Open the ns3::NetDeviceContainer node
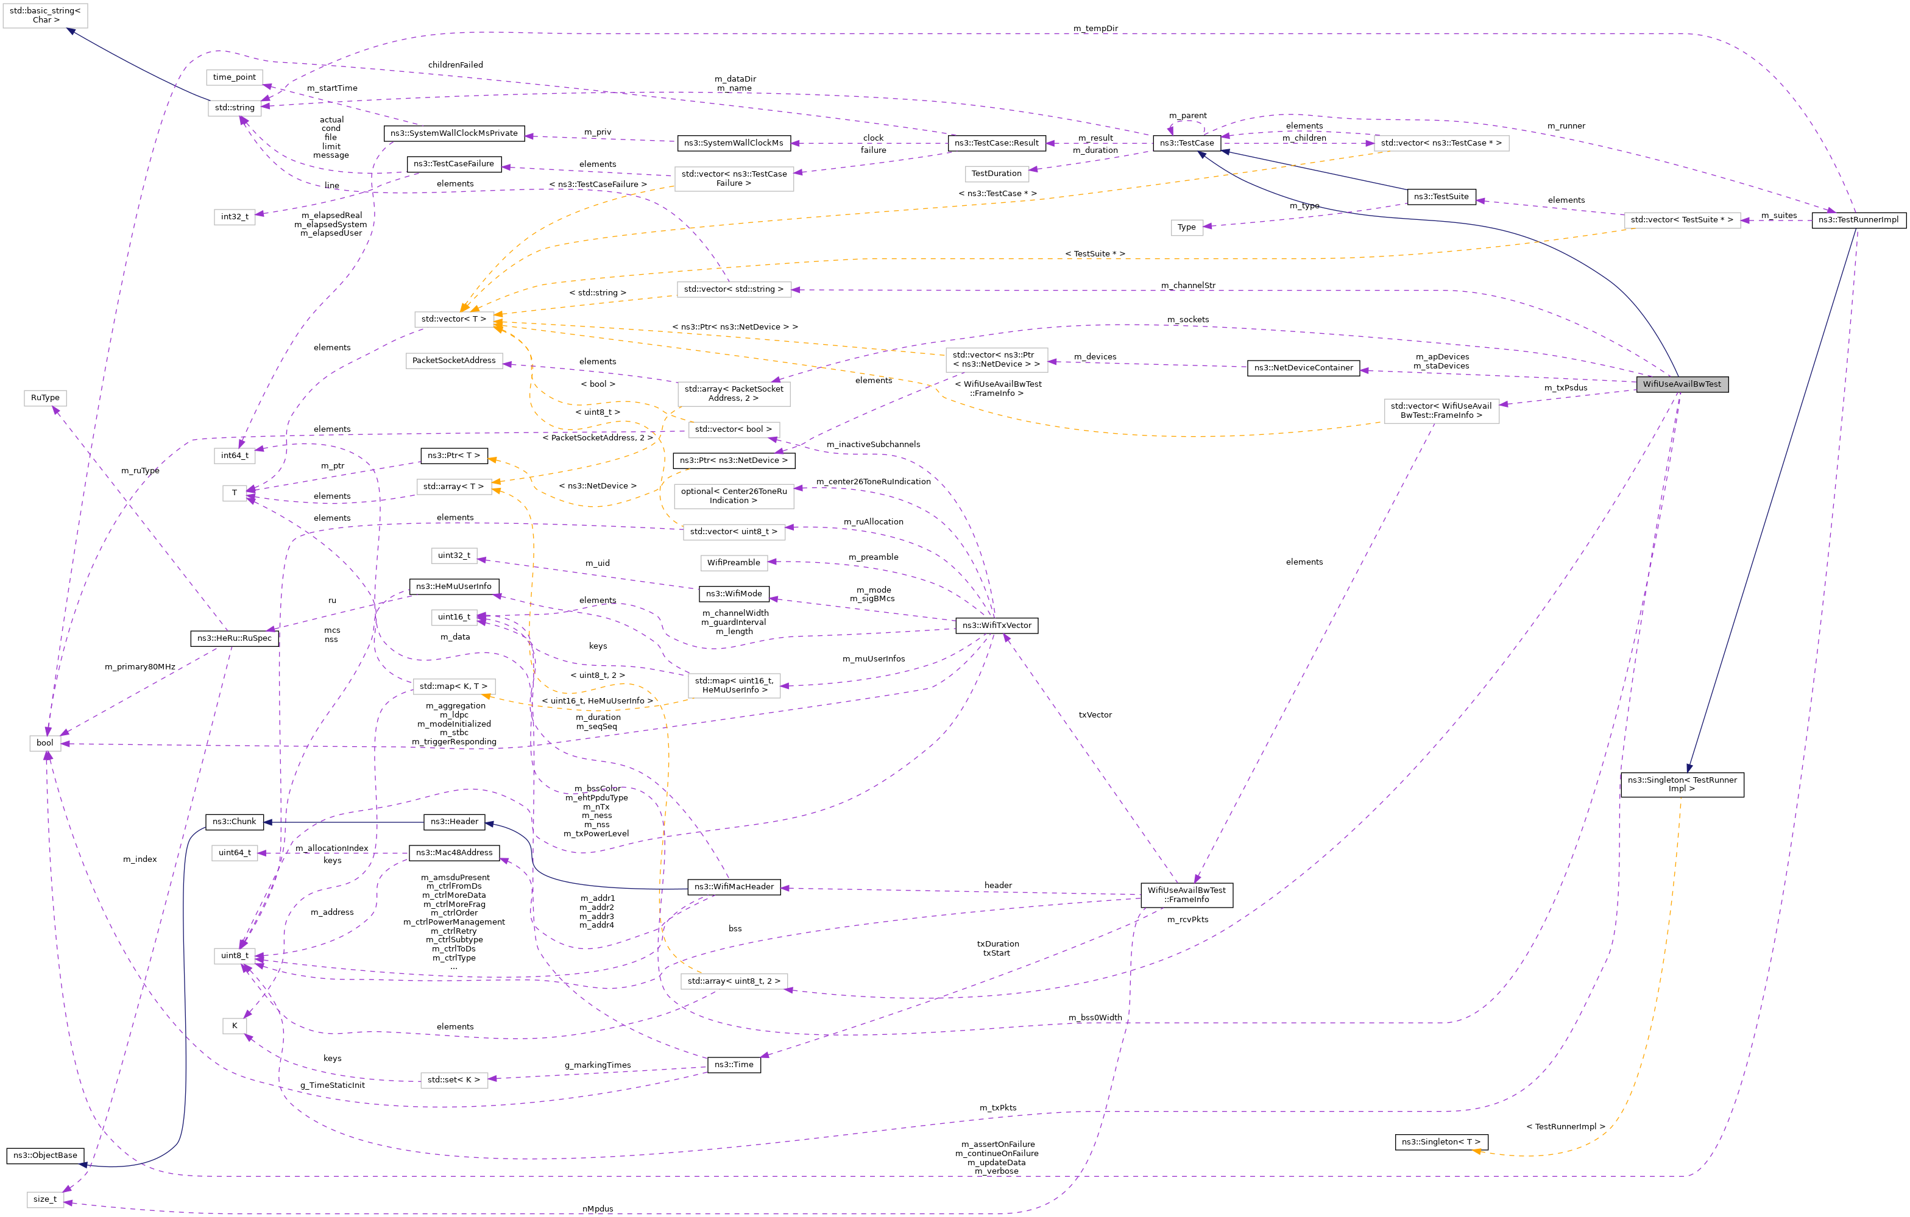 (x=1304, y=368)
